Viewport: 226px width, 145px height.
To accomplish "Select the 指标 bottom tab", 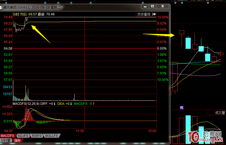I will [x=18, y=140].
